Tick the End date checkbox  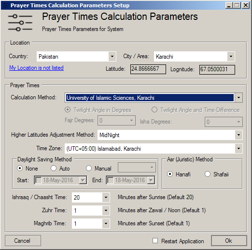(x=110, y=180)
